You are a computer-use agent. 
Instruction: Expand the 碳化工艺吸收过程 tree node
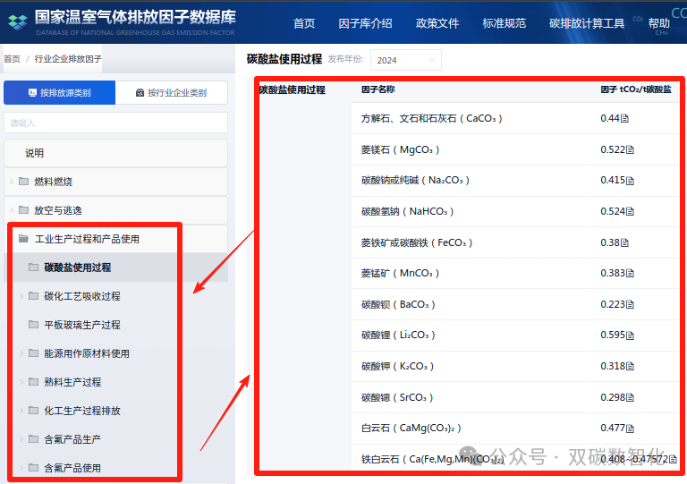(21, 296)
